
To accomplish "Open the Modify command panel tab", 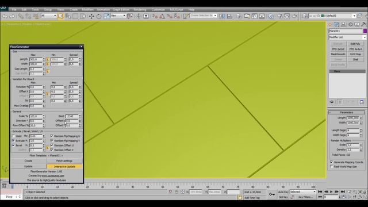I will click(337, 24).
